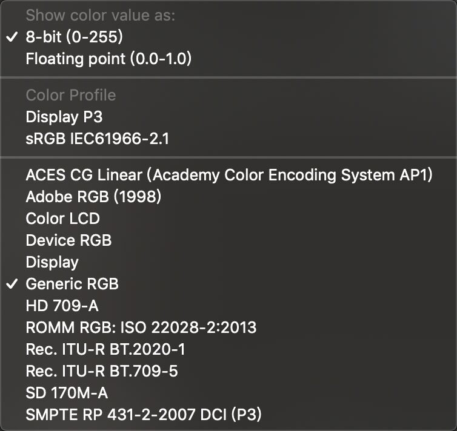Click the "Show color value as:" header
457x431 pixels.
[x=100, y=15]
